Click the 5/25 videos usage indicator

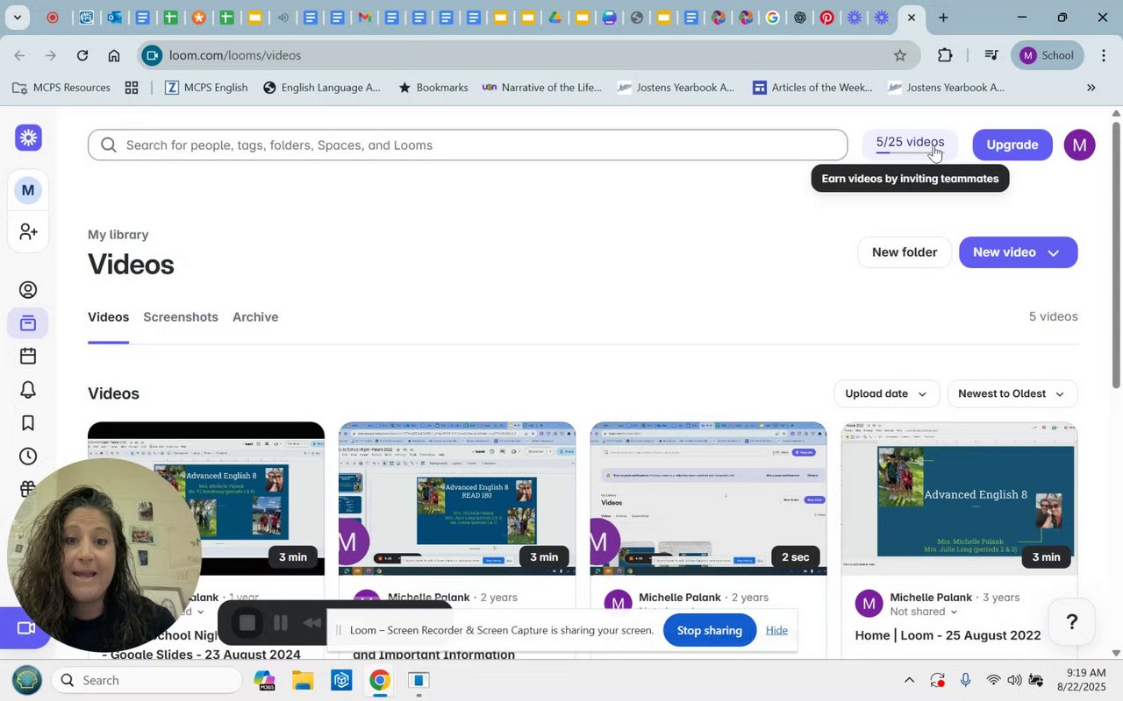910,144
